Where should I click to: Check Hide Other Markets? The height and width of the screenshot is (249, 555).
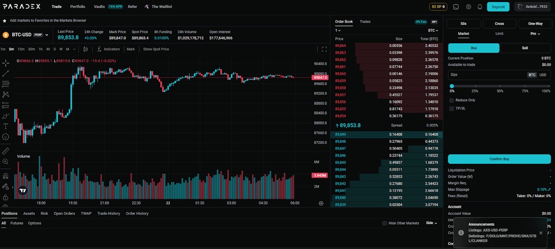(385, 223)
